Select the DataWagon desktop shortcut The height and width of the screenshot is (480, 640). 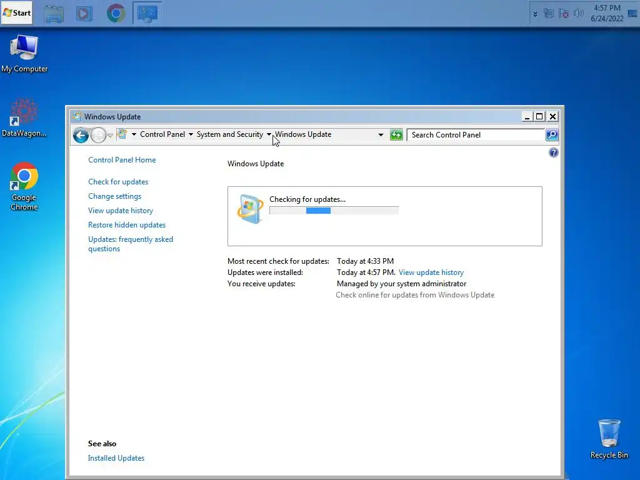pyautogui.click(x=24, y=117)
